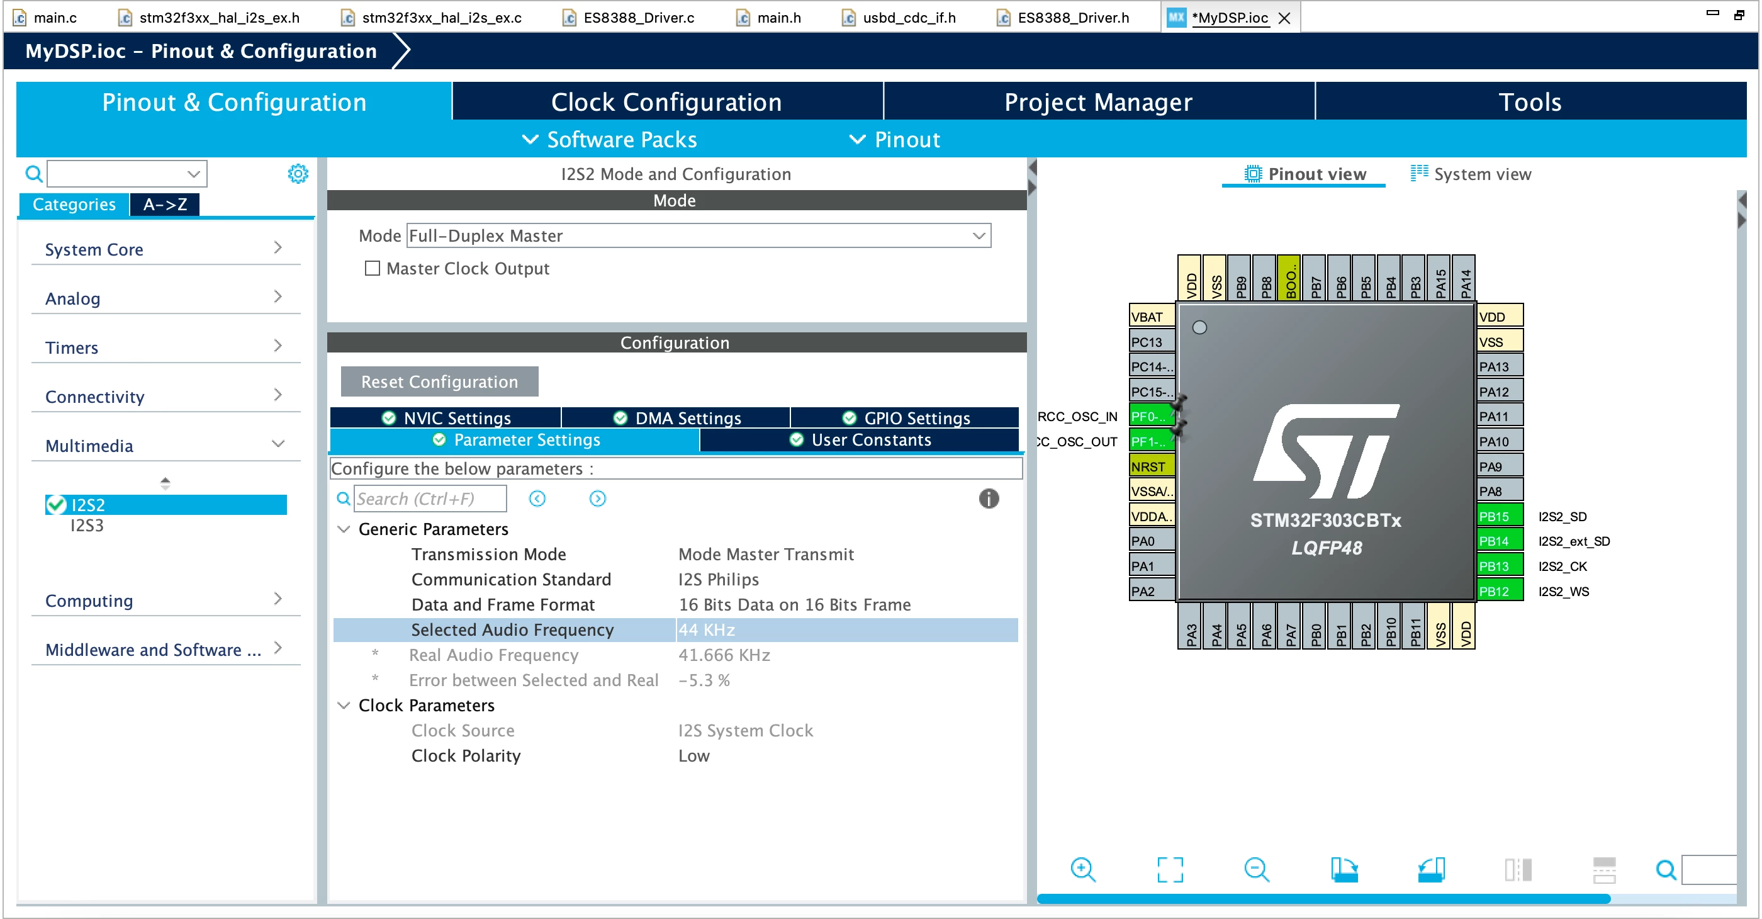The height and width of the screenshot is (919, 1762).
Task: Click the pin search magnifier icon
Action: [x=1666, y=870]
